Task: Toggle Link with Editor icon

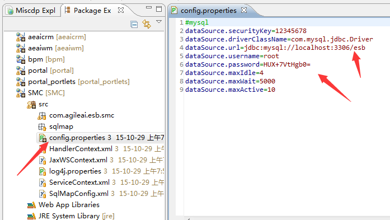Action: point(147,24)
